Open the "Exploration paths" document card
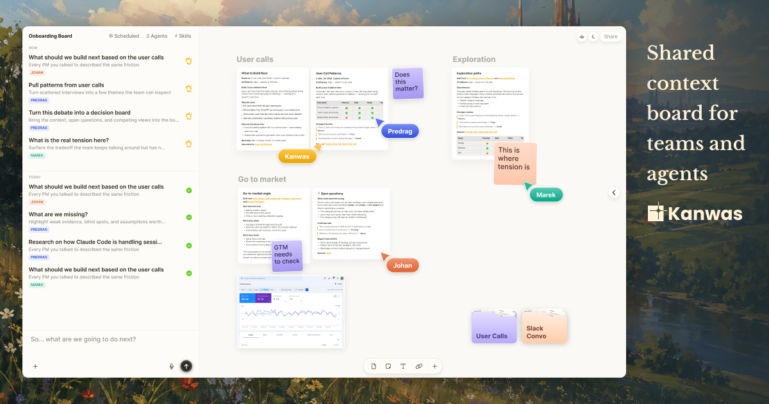Image resolution: width=769 pixels, height=404 pixels. coord(490,114)
